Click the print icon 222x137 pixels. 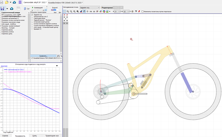[18, 9]
